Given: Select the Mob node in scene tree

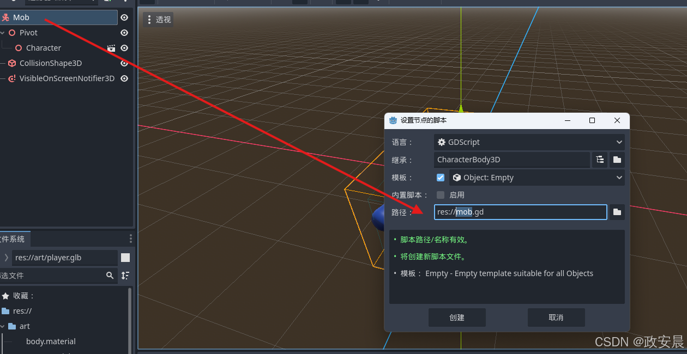Looking at the screenshot, I should [x=58, y=17].
